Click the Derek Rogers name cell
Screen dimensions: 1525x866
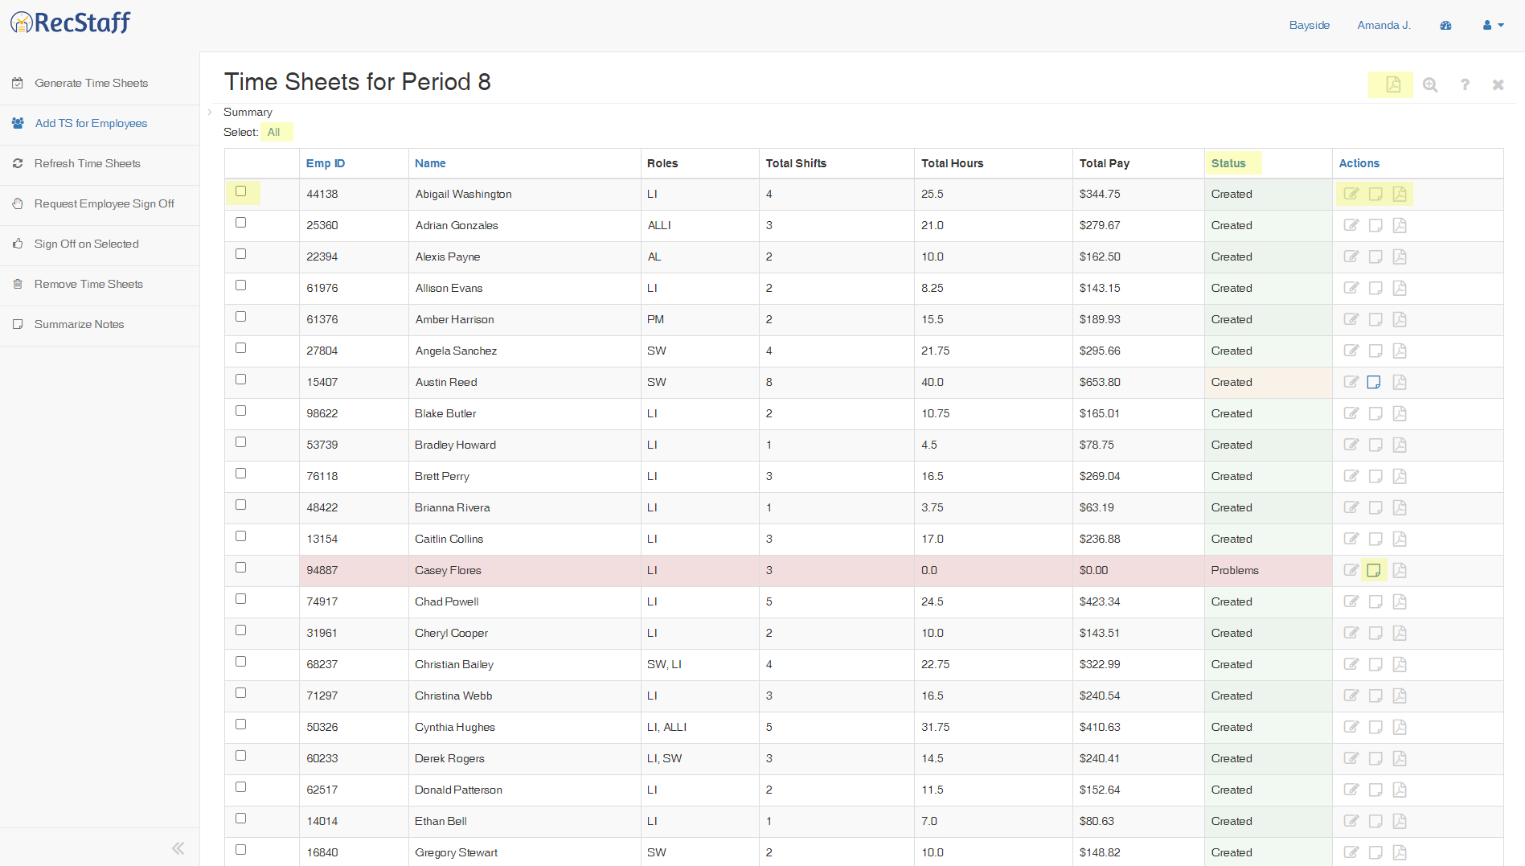point(524,758)
